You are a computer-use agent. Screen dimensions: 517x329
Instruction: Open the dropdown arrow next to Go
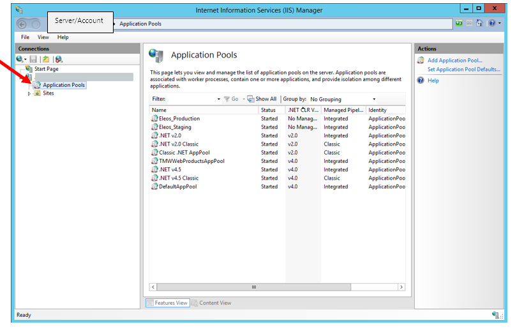(x=244, y=99)
